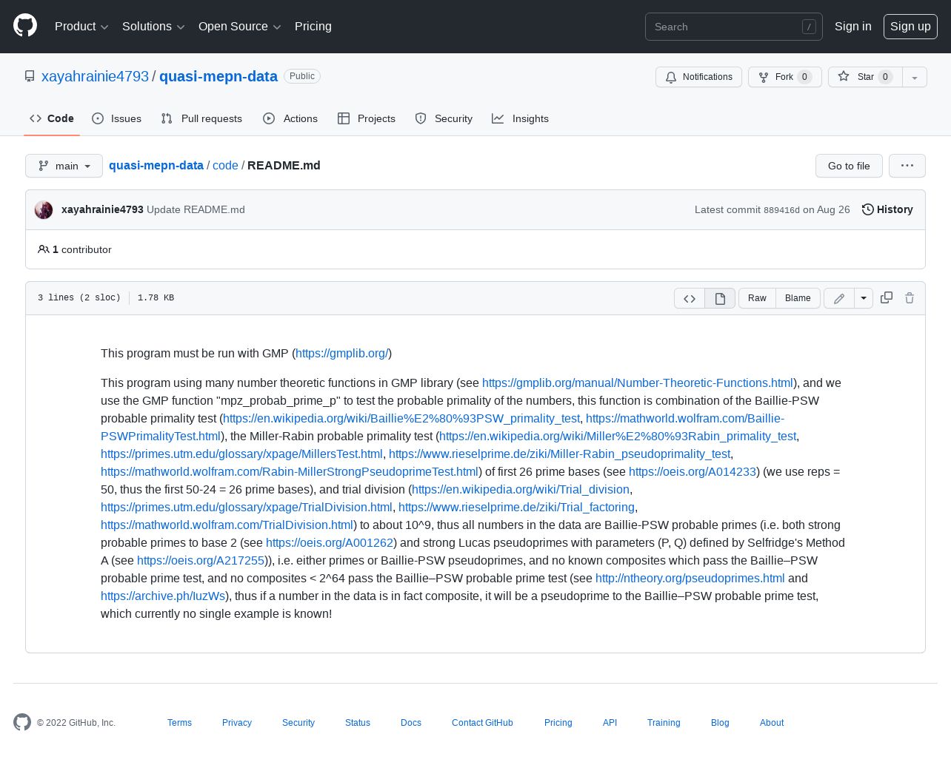
Task: Open the footer Training link
Action: click(664, 723)
